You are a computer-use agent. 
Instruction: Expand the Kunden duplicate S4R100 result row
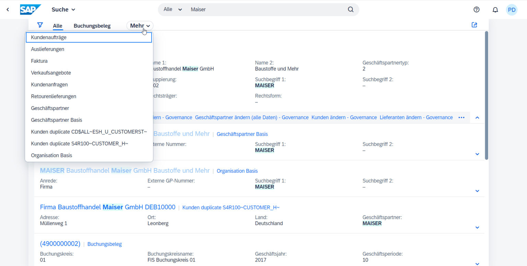pos(477,228)
